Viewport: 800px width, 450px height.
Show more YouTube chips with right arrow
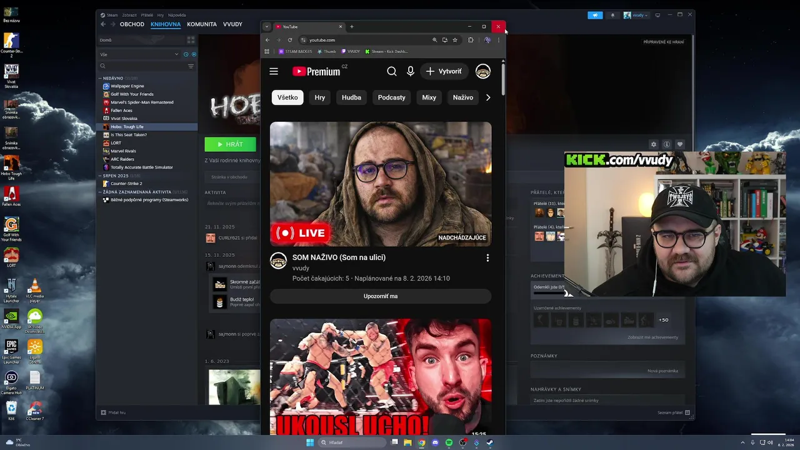coord(488,97)
